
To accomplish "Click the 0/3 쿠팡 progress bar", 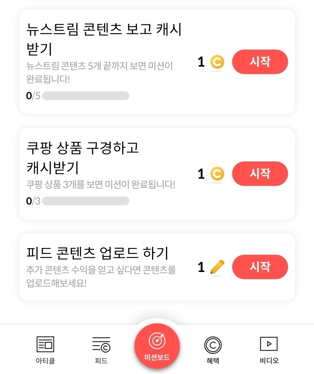I will pyautogui.click(x=85, y=201).
